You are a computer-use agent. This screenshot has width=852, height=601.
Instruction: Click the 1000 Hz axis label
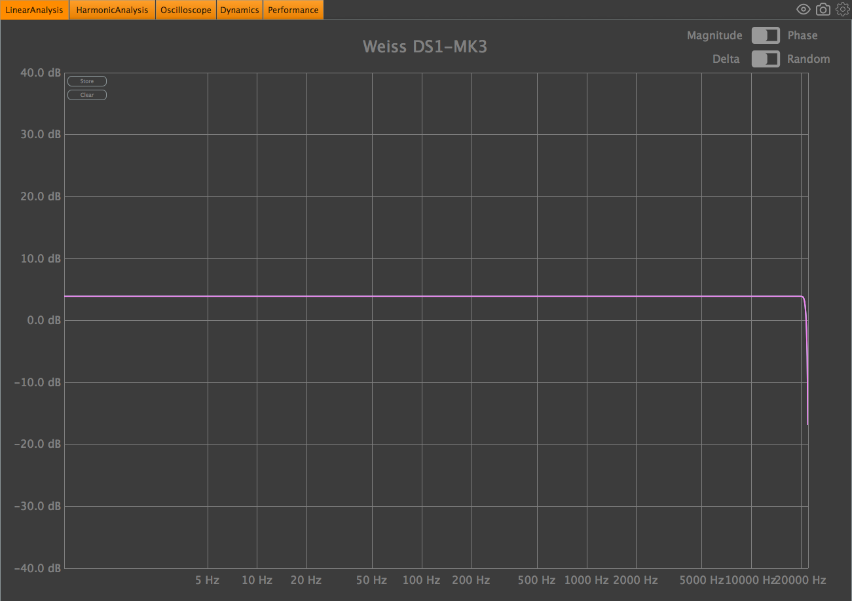pos(586,580)
